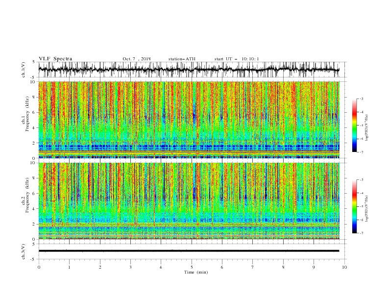Click the '-3' label on upper colorbar
Screen dimensions: 388x300
pyautogui.click(x=361, y=99)
